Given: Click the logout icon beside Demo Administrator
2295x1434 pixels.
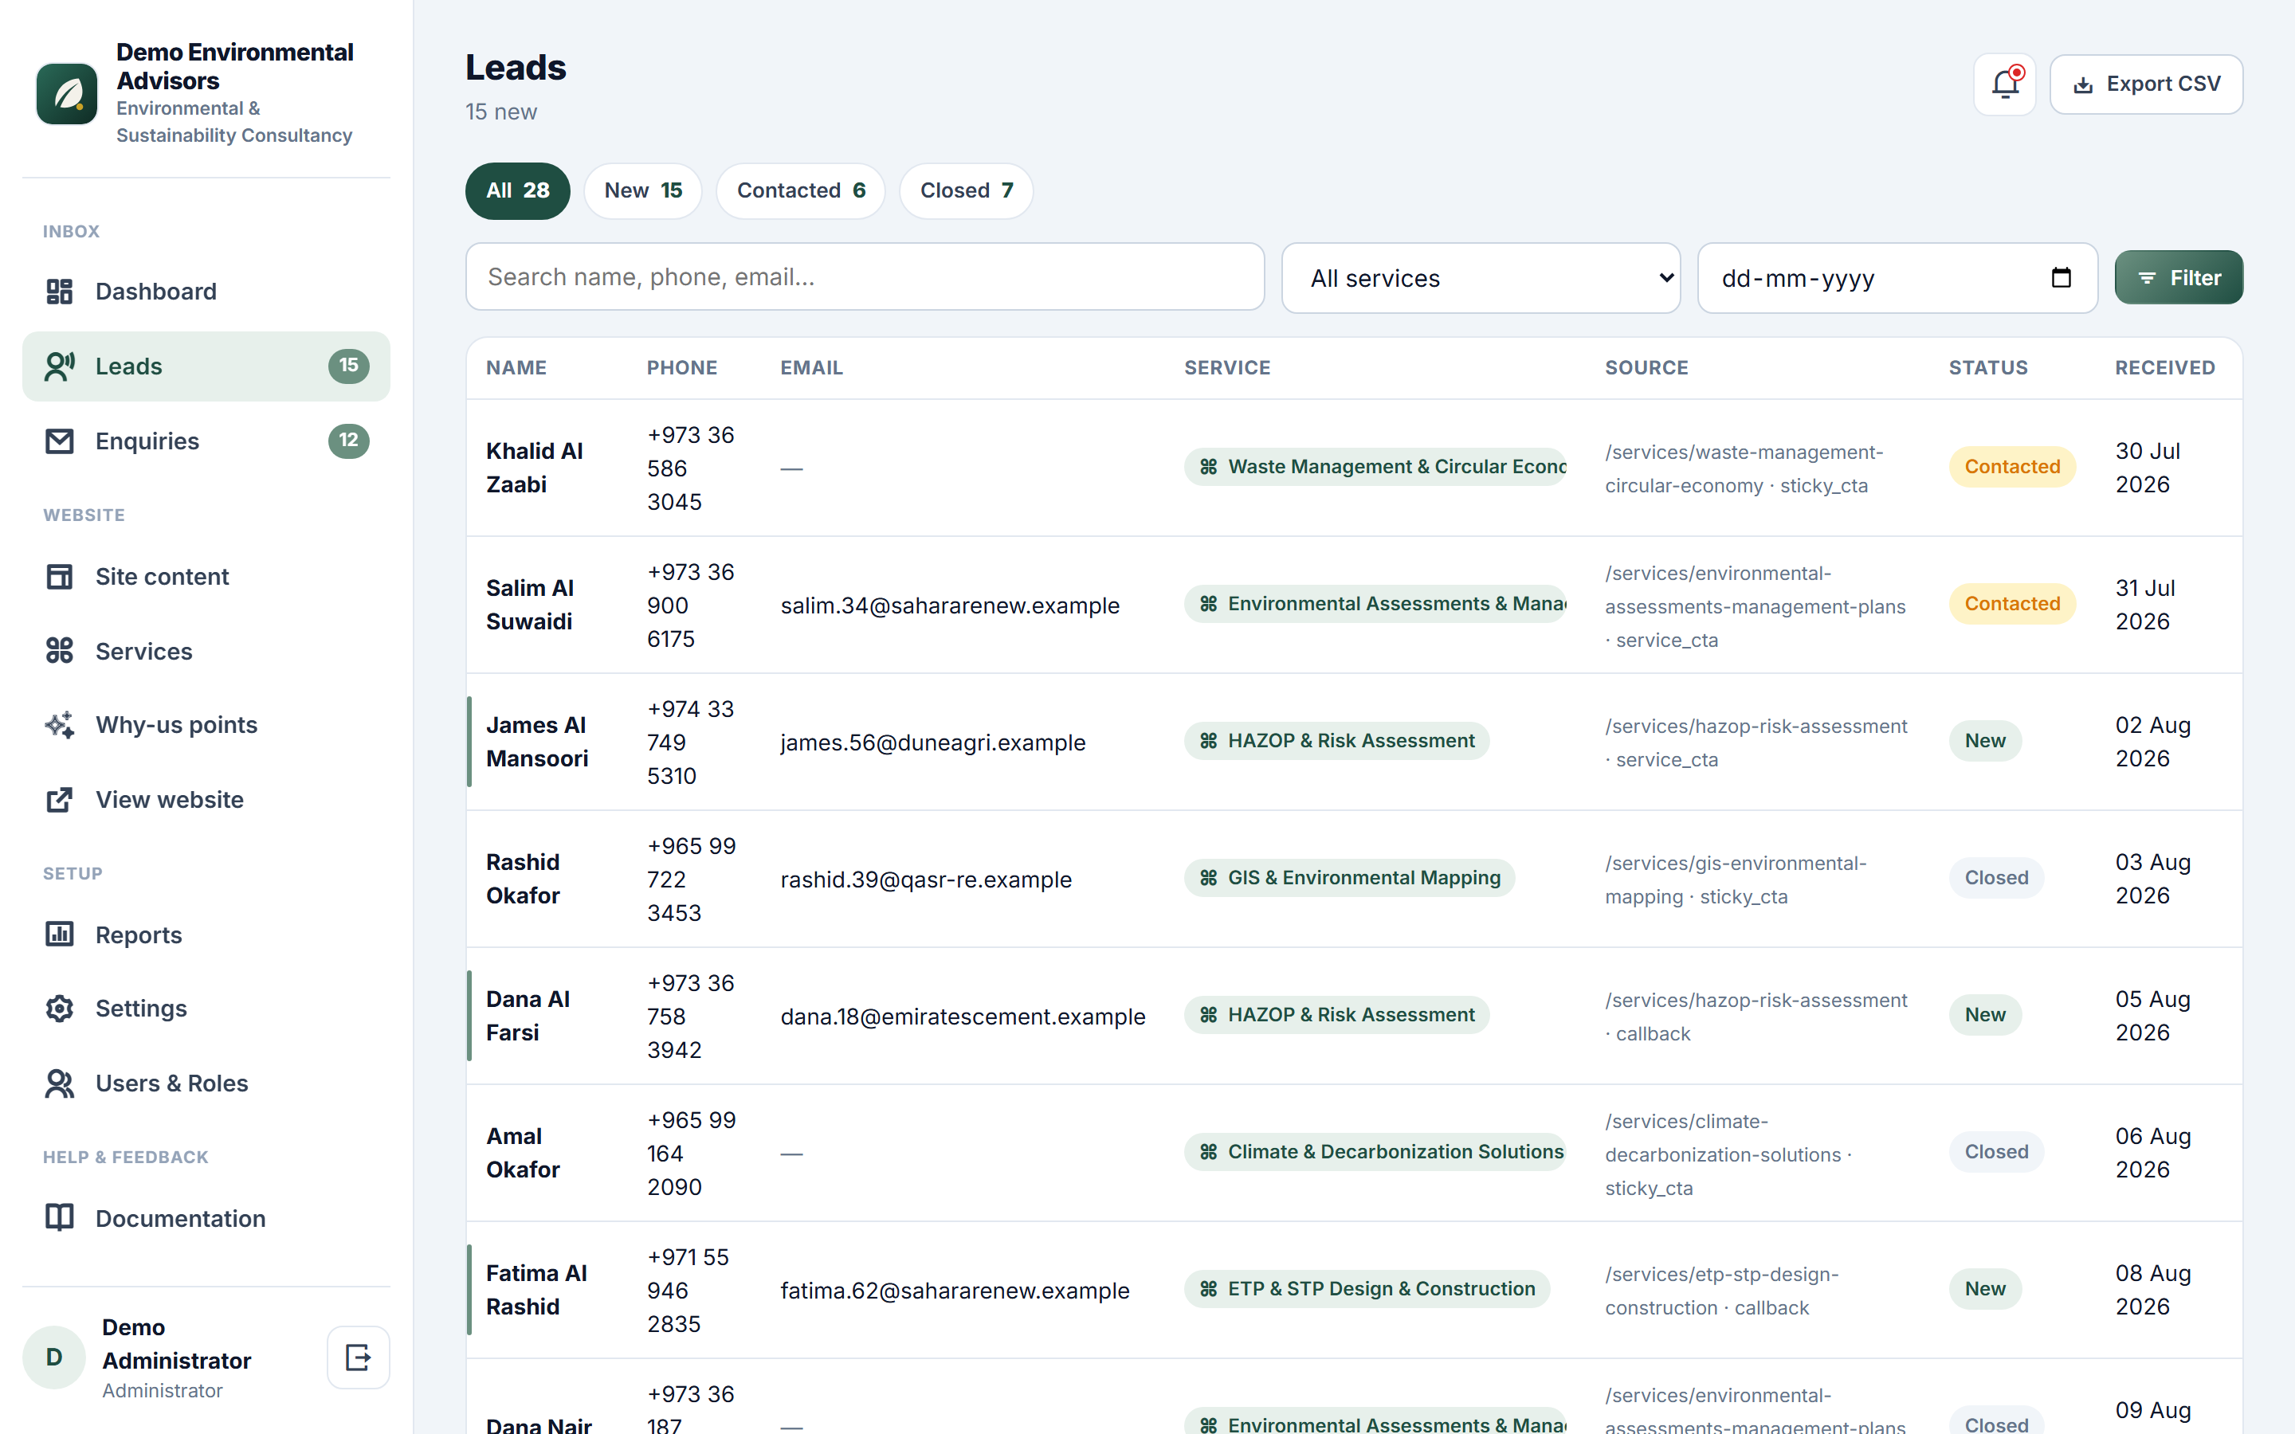Looking at the screenshot, I should click(359, 1358).
